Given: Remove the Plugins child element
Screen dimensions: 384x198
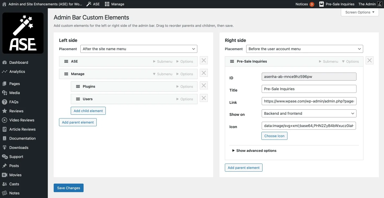Looking at the screenshot, I should click(x=204, y=86).
